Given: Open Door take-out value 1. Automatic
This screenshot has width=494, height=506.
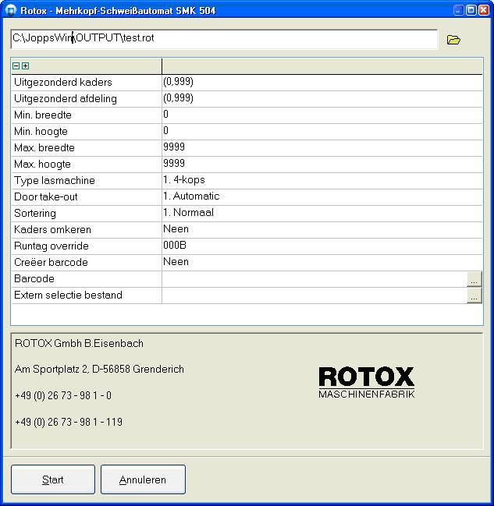Looking at the screenshot, I should (x=322, y=197).
